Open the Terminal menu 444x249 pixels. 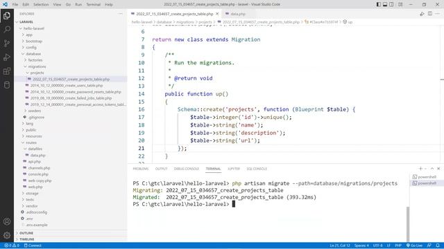[93, 4]
